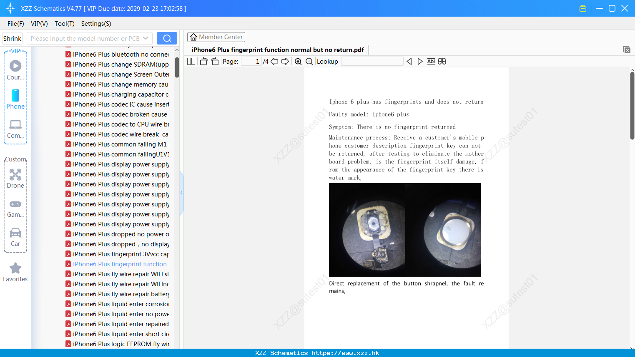Zoom in on the PDF document

point(298,62)
